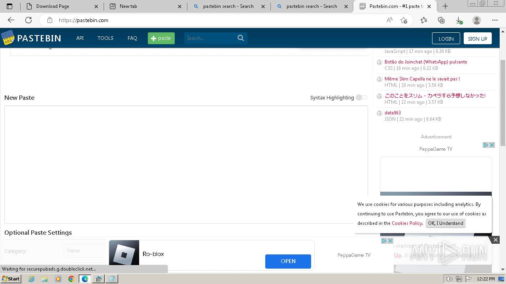Switch to first pastebin search tab
Image resolution: width=506 pixels, height=284 pixels.
tap(228, 6)
